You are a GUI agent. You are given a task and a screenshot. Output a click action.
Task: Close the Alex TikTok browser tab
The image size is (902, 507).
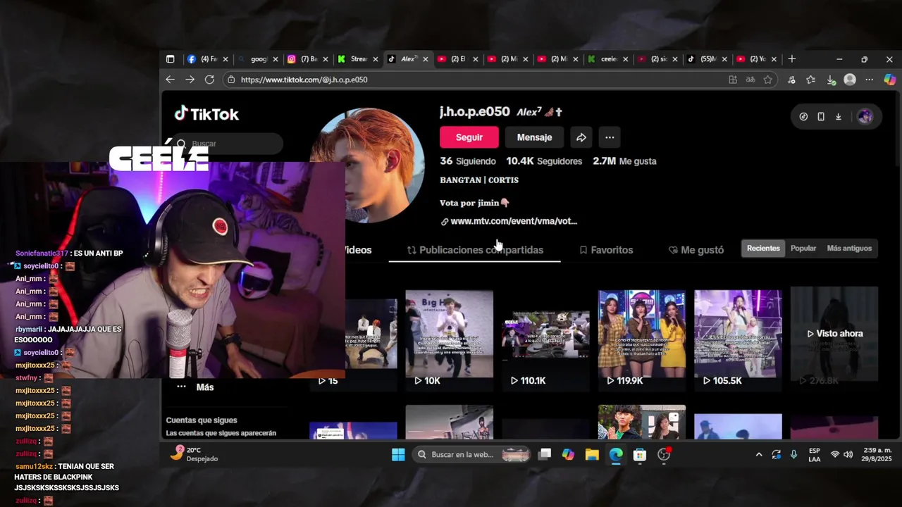click(425, 59)
